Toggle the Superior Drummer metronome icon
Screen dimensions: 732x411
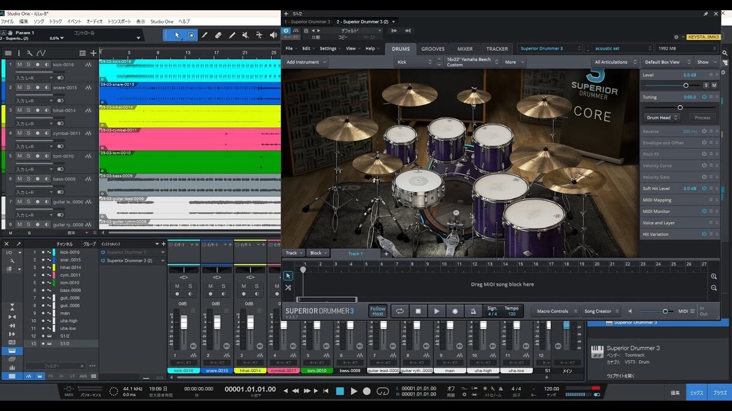click(x=473, y=311)
